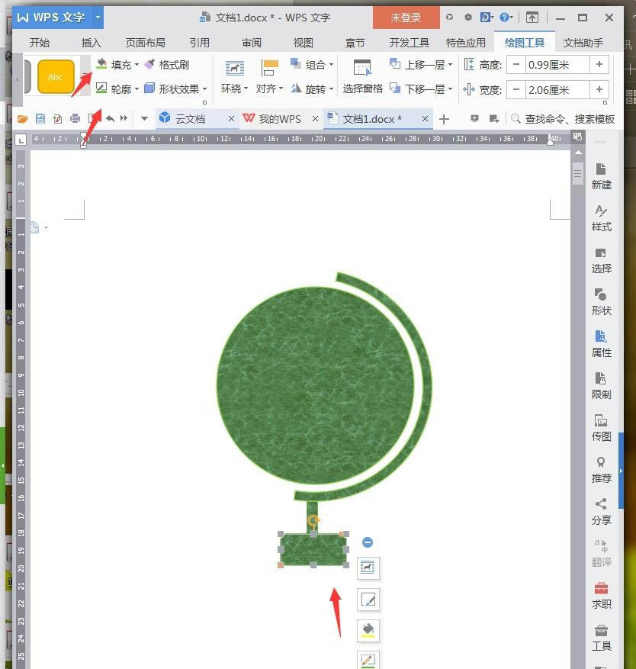The image size is (636, 669).
Task: Click 求职 in right sidebar
Action: click(x=601, y=596)
